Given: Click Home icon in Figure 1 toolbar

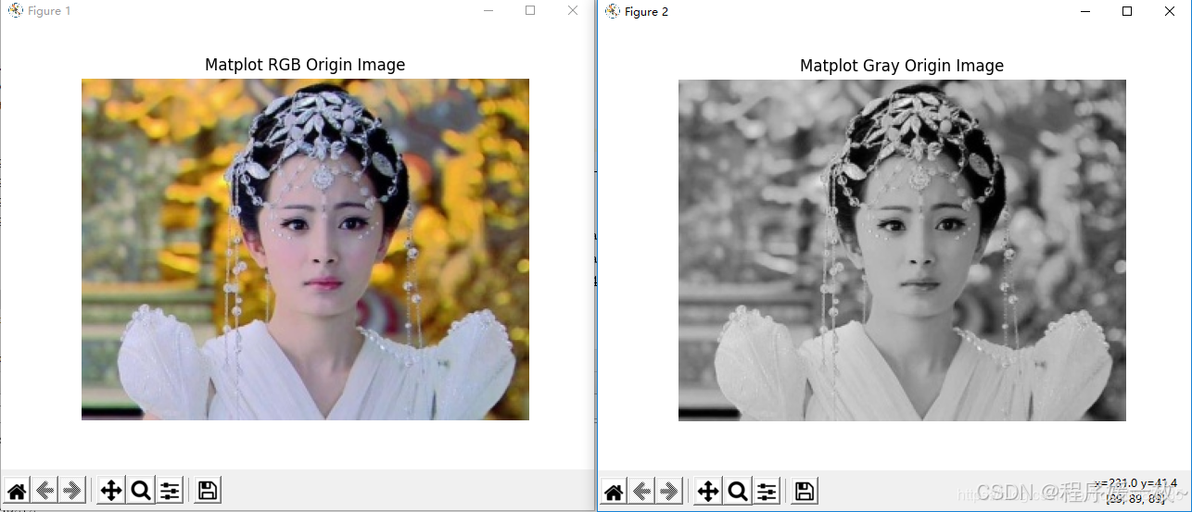Looking at the screenshot, I should pyautogui.click(x=17, y=491).
